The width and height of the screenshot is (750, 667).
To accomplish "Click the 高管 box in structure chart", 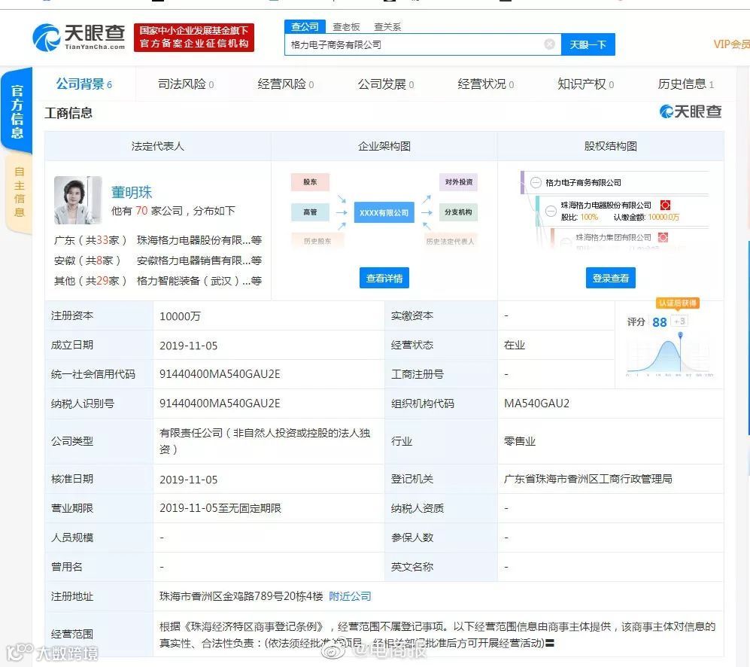I will [310, 212].
